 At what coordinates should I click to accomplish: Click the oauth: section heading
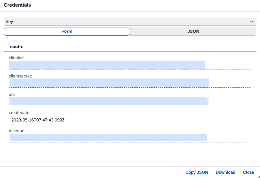(17, 47)
